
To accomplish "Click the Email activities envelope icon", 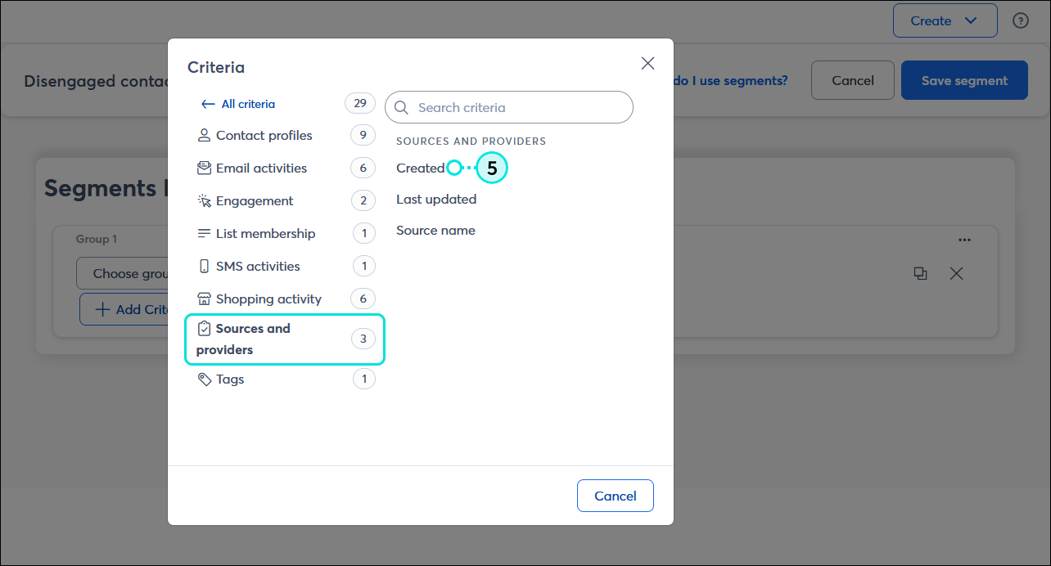I will [x=204, y=168].
